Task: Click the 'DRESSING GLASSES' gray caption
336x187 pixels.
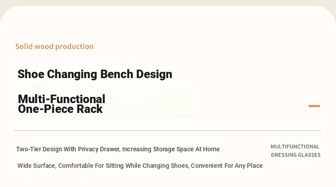Action: point(296,155)
